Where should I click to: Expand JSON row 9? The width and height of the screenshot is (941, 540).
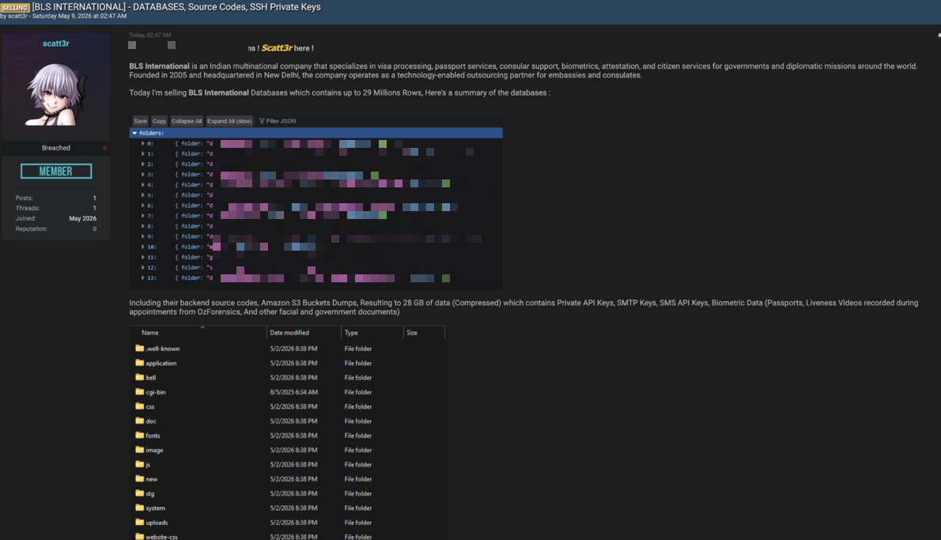(143, 236)
